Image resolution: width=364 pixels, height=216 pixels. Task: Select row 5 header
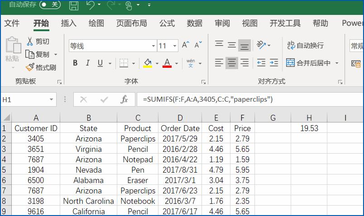point(5,169)
